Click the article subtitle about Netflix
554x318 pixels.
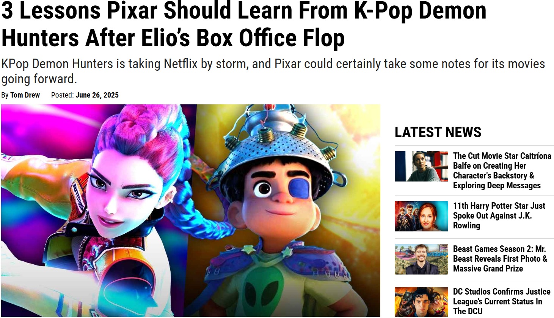[x=273, y=71]
